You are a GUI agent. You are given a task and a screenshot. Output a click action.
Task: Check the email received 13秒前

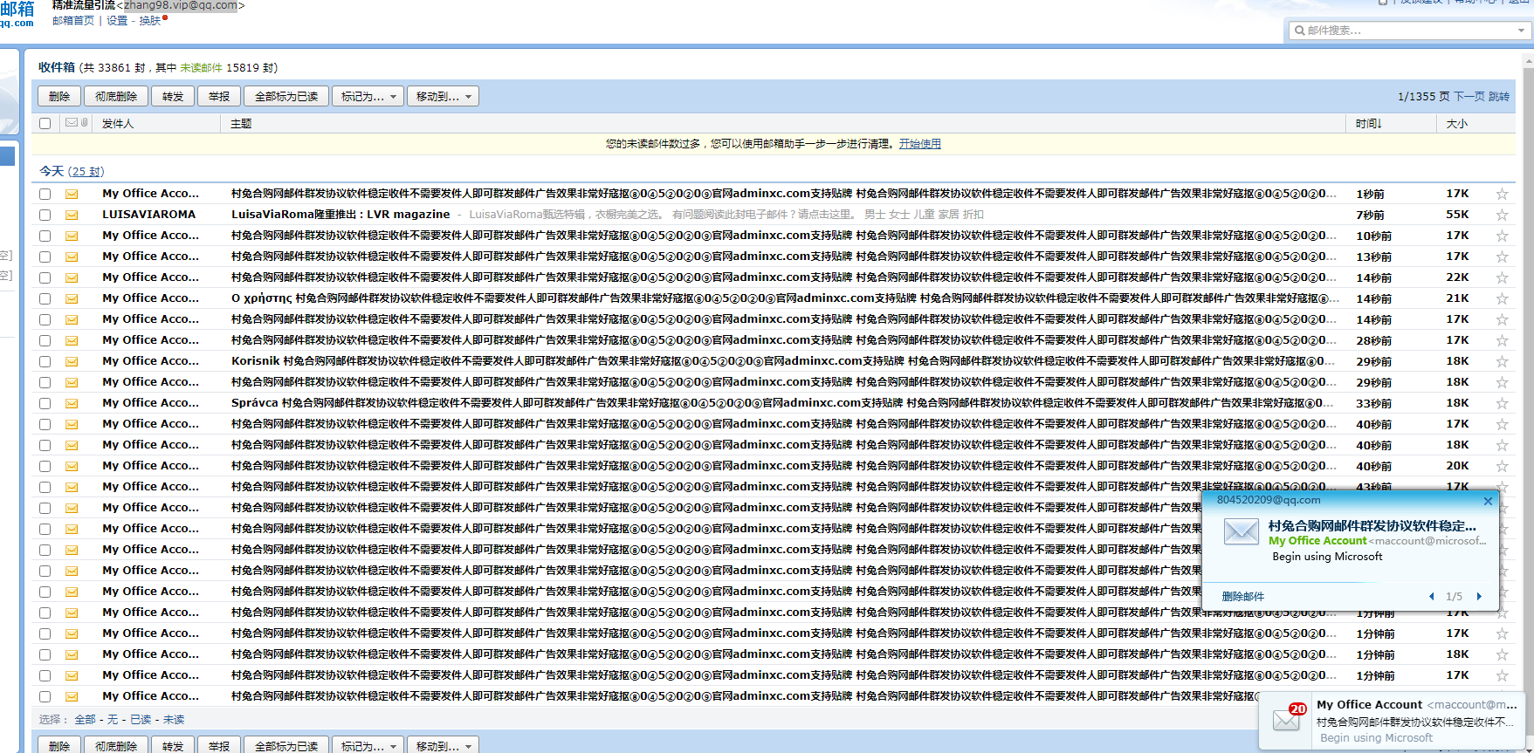pyautogui.click(x=45, y=257)
